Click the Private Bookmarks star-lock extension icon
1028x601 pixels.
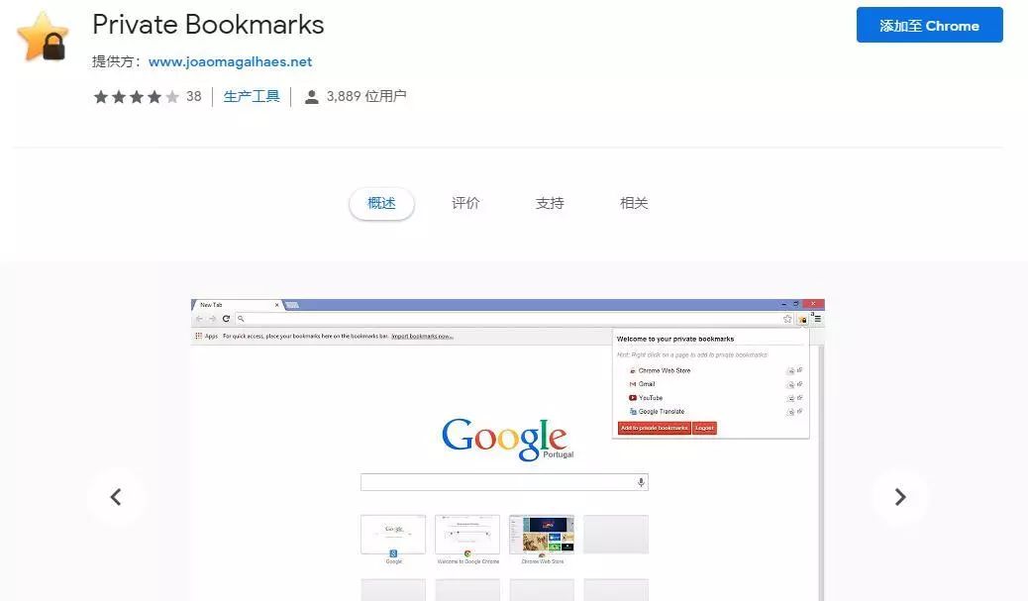click(x=43, y=37)
